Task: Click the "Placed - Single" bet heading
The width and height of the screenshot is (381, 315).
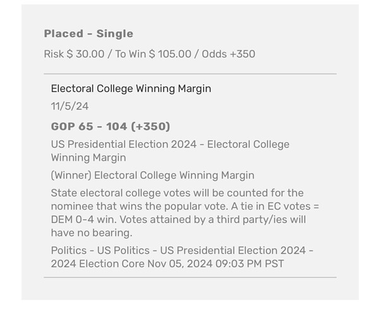Action: point(88,33)
